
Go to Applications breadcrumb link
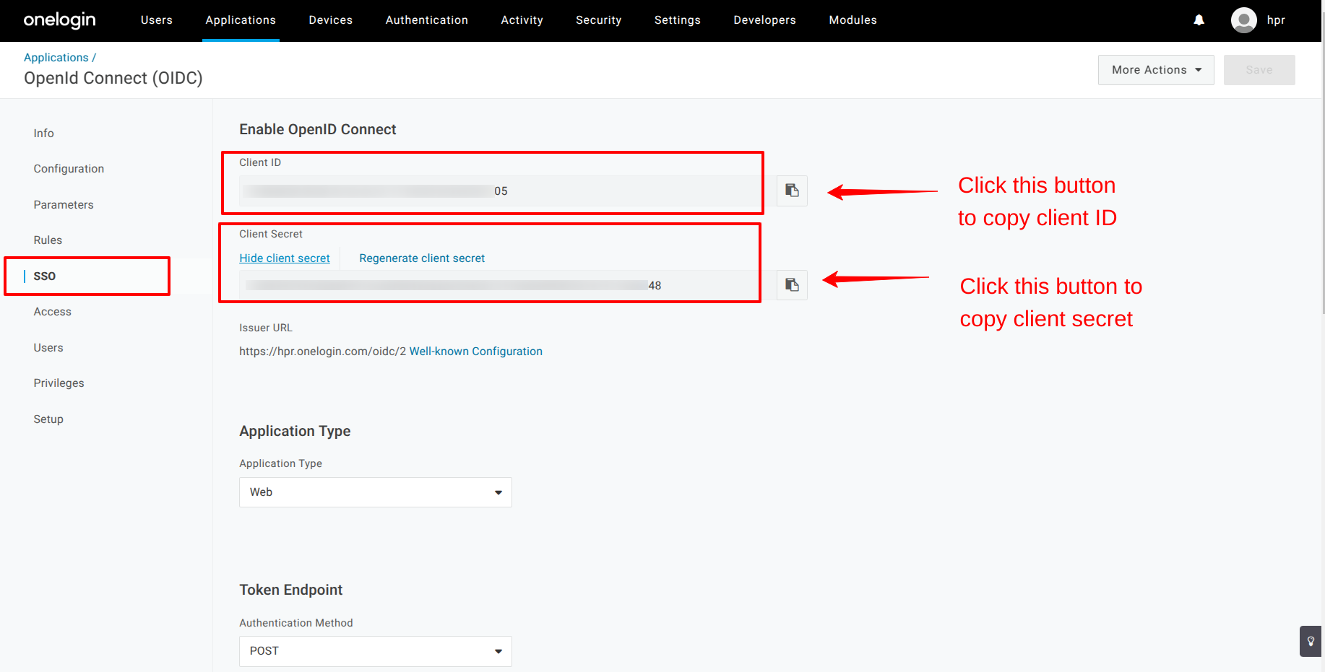point(56,58)
